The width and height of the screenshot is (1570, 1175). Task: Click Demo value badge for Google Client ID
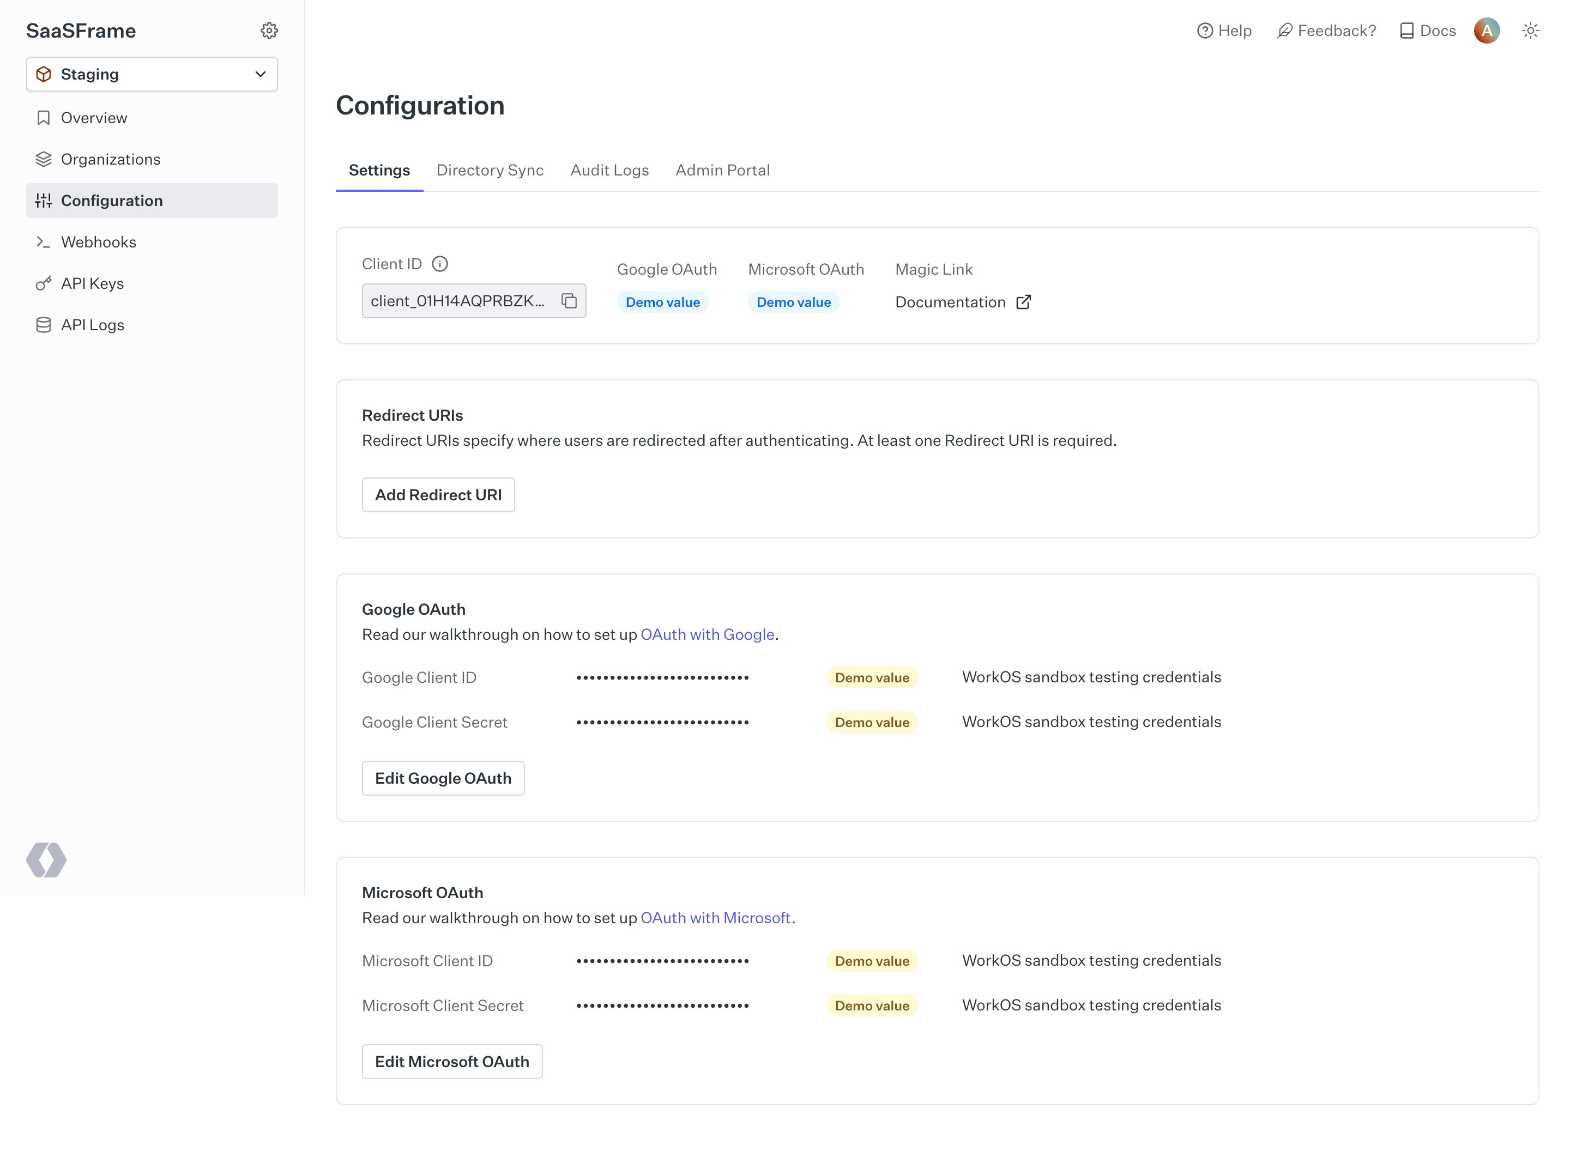tap(872, 677)
